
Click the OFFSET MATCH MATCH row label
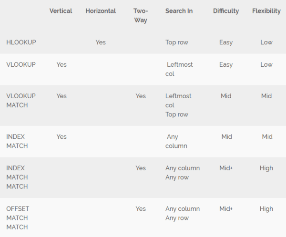click(x=17, y=218)
